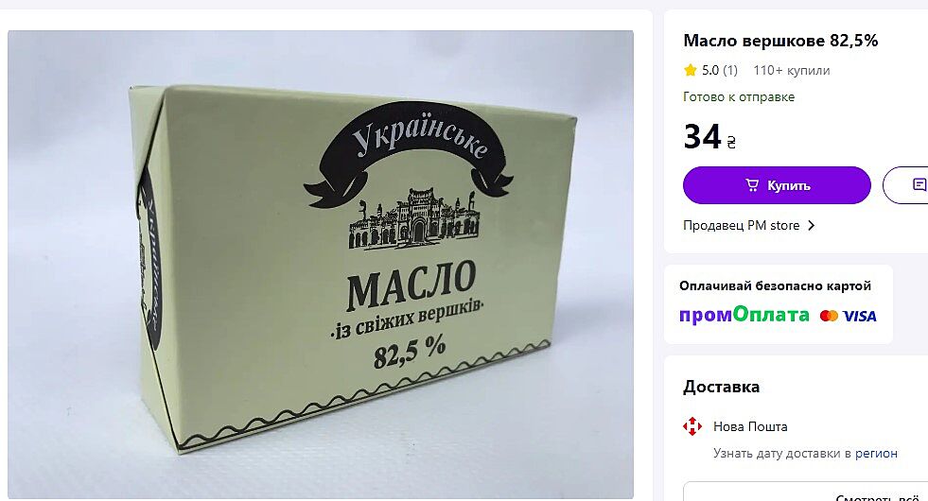Click the Mastercard logo icon
928x501 pixels.
tap(829, 316)
